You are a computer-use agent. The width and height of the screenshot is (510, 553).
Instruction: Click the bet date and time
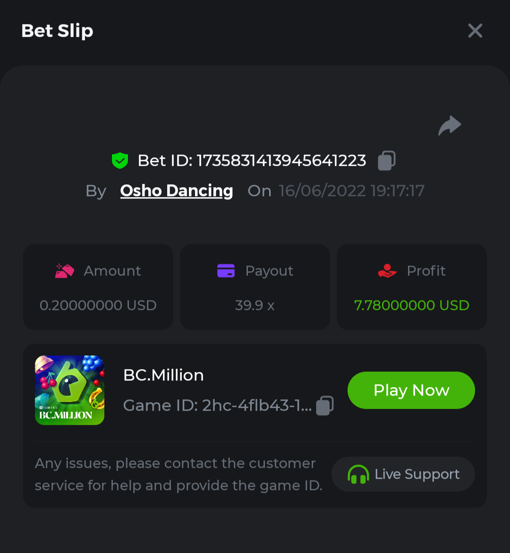click(x=352, y=191)
